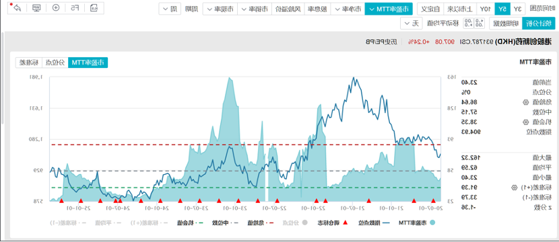Expand the 市净率 metric dropdown
Image resolution: width=559 pixels, height=242 pixels.
click(x=348, y=9)
